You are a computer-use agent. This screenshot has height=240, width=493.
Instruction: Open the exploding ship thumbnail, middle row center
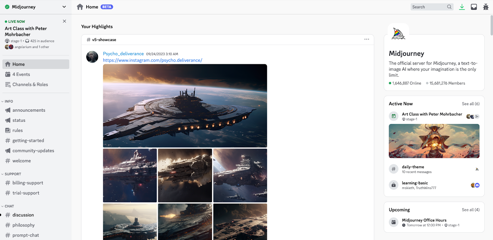pos(185,175)
